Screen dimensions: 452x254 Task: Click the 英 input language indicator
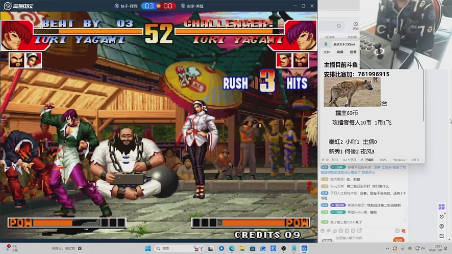410,248
